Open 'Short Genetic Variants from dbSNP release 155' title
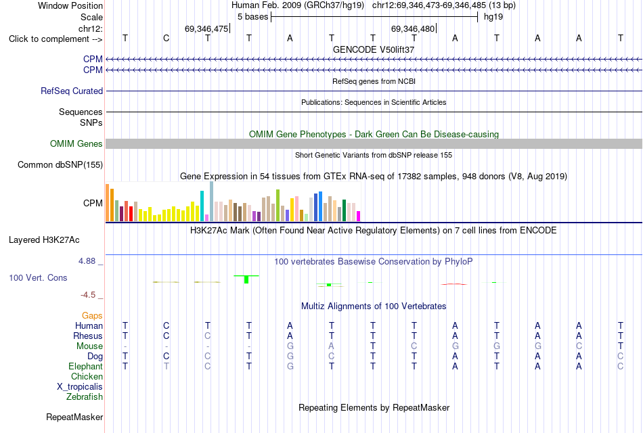The image size is (643, 433). pos(374,155)
